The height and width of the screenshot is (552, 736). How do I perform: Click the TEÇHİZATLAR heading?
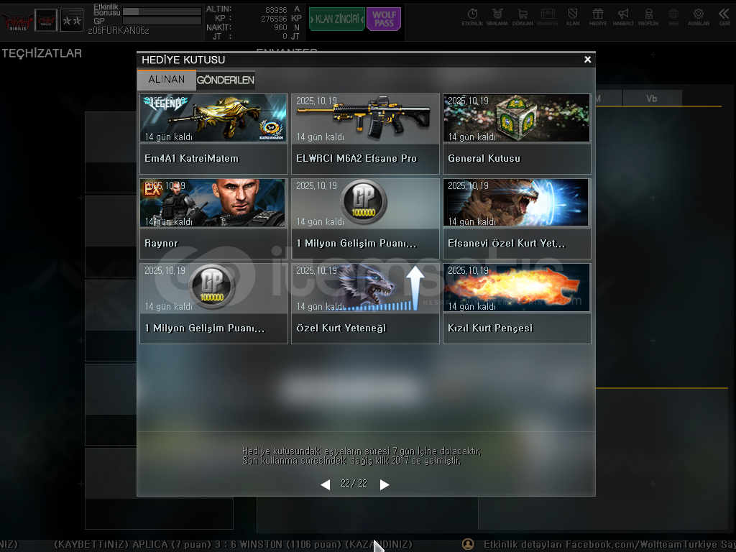[42, 53]
